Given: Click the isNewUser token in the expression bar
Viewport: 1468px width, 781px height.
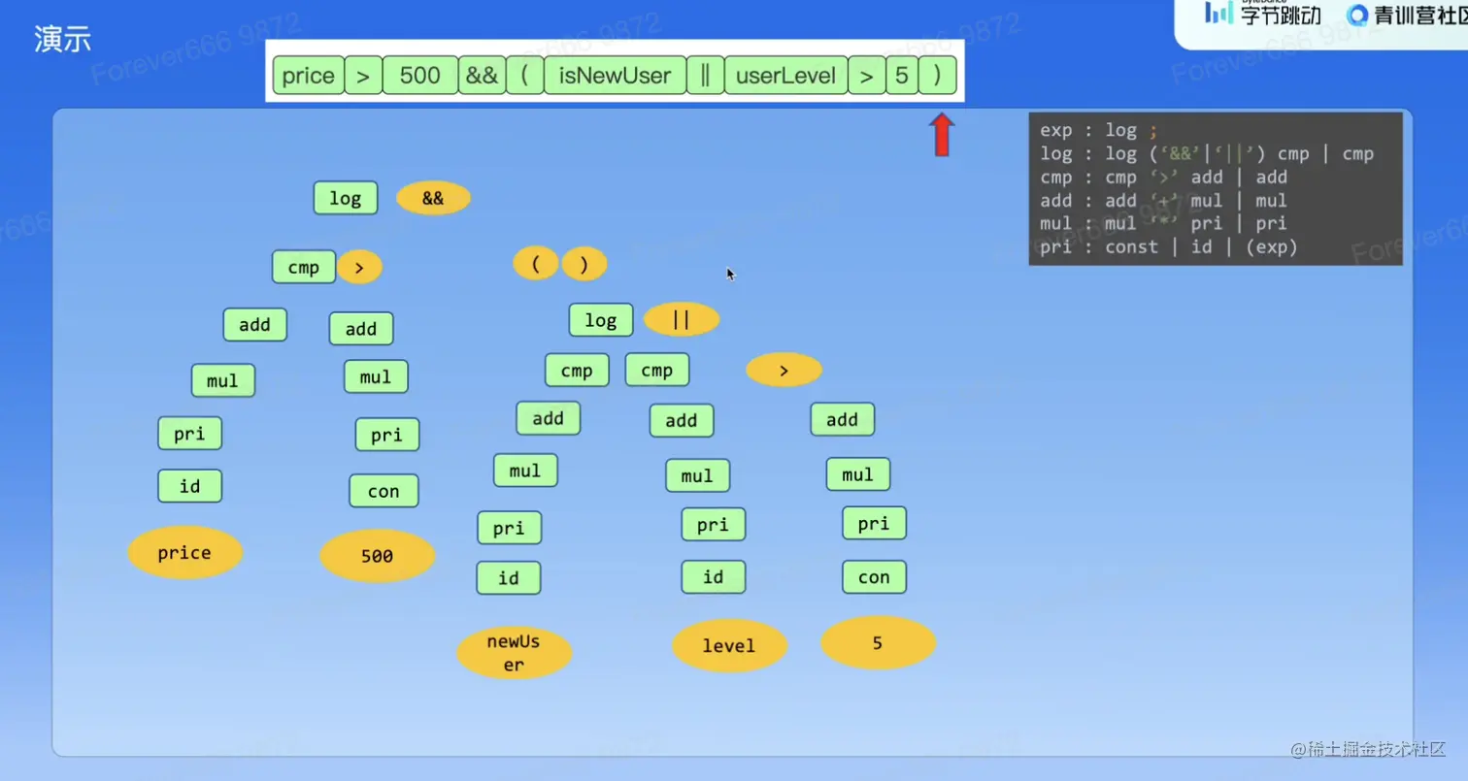Looking at the screenshot, I should 615,76.
